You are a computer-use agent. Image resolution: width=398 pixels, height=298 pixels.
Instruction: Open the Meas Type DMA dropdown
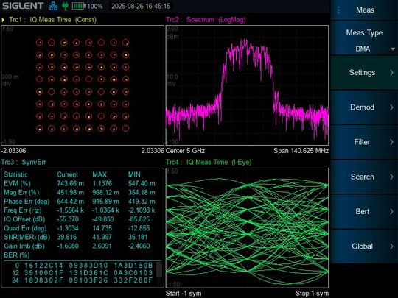(364, 38)
